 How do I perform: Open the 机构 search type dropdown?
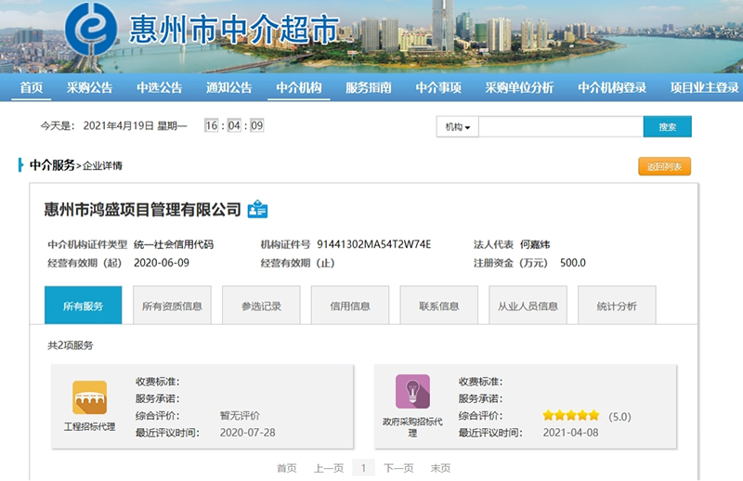pos(457,127)
